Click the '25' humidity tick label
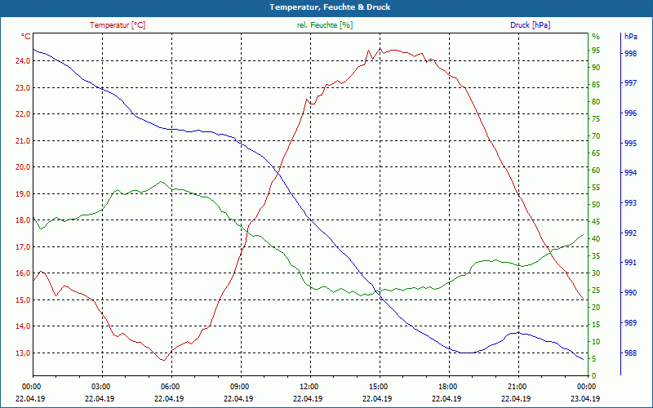 pyautogui.click(x=596, y=290)
